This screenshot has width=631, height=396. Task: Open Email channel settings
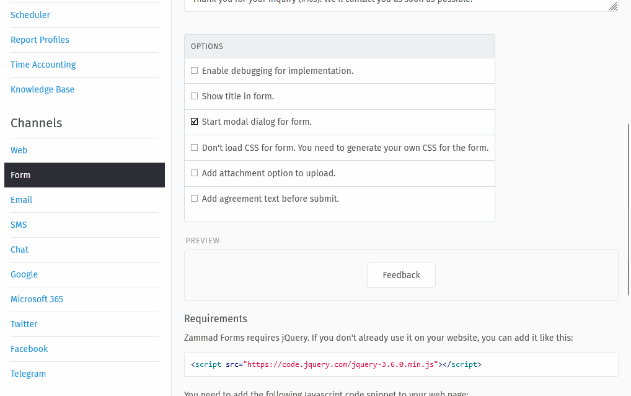21,200
